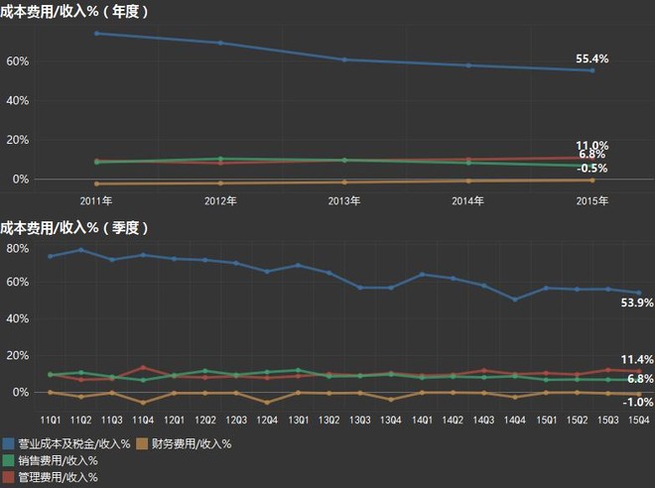Click the orange data point at 2011年
Screen dimensions: 655x488
[97, 183]
